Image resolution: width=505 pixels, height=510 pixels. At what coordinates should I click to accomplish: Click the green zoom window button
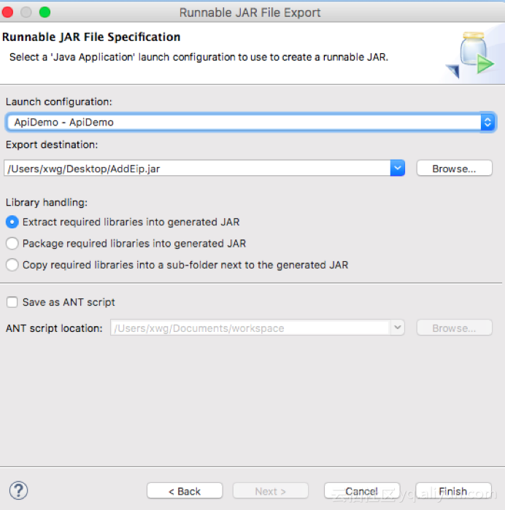coord(45,12)
